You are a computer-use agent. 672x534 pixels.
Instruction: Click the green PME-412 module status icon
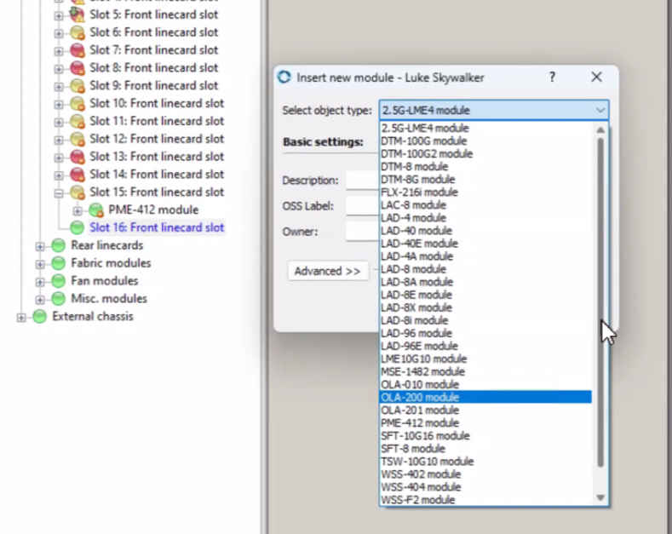[x=96, y=210]
